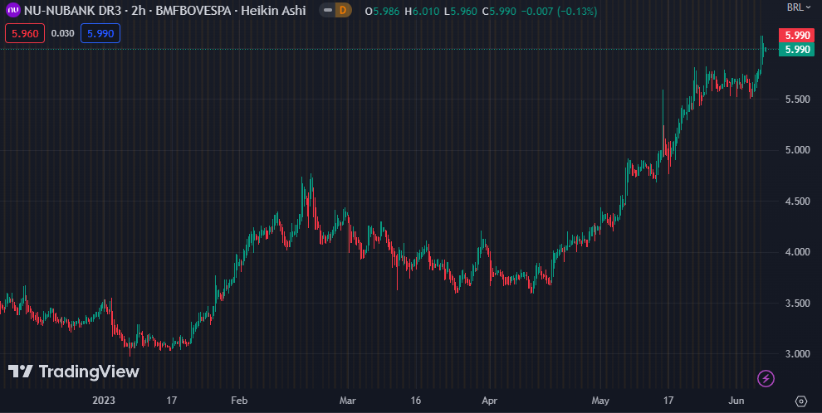The height and width of the screenshot is (413, 822).
Task: Click the low value L5.960
Action: tap(461, 11)
